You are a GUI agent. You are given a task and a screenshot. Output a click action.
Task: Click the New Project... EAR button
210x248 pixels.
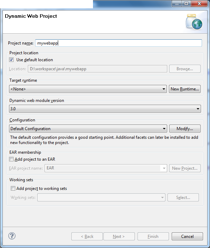click(185, 168)
